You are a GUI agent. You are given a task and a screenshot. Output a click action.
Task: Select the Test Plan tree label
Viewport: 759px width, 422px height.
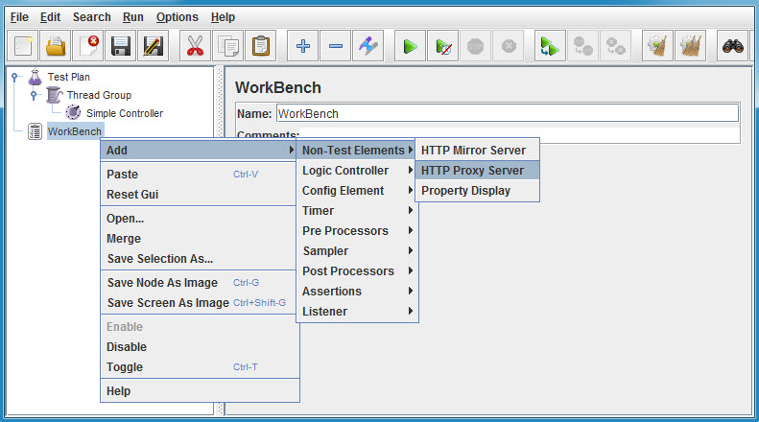pos(69,77)
